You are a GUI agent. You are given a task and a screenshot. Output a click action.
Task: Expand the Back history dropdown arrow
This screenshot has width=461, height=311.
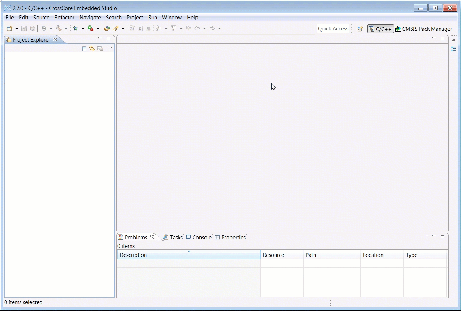point(204,29)
